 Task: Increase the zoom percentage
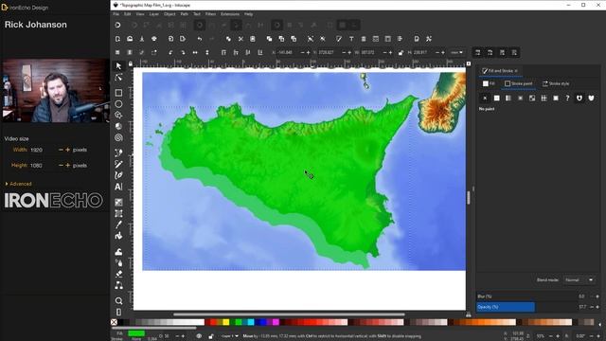point(558,336)
